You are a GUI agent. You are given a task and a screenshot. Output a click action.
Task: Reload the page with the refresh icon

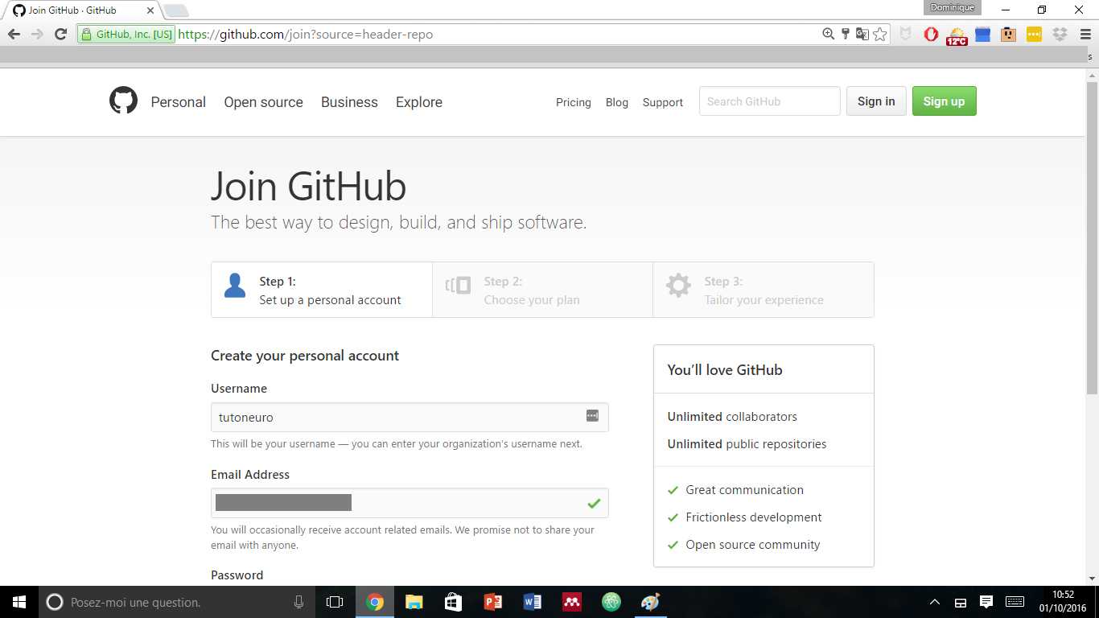tap(60, 34)
